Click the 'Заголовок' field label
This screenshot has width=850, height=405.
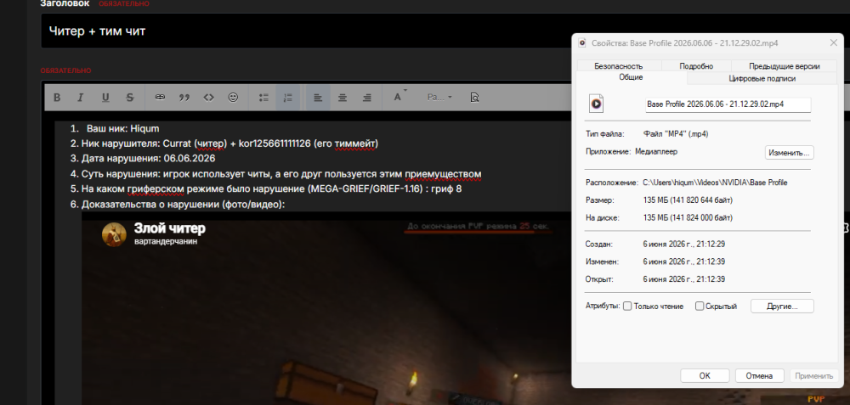(x=65, y=3)
